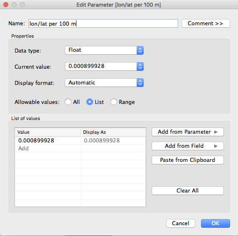Image resolution: width=238 pixels, height=236 pixels.
Task: Confirm changes with OK button
Action: [x=216, y=223]
